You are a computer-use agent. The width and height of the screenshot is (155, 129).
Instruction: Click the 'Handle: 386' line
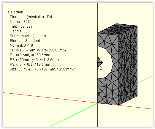20,31
